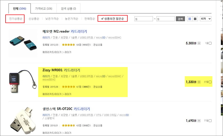Screen dimensions: 223x136
Task: Click USB C타입 spec link
Action: click(x=110, y=115)
